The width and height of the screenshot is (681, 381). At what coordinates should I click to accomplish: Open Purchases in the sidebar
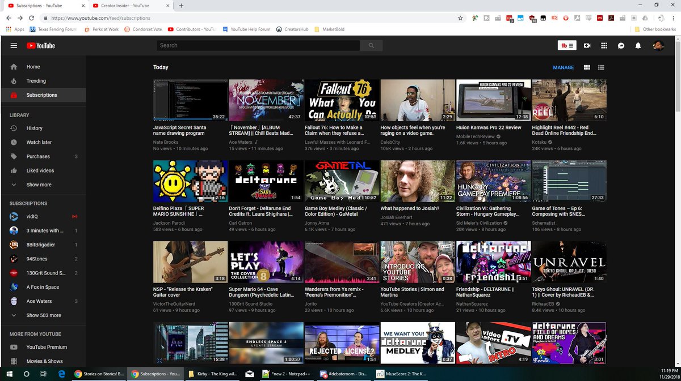click(43, 156)
